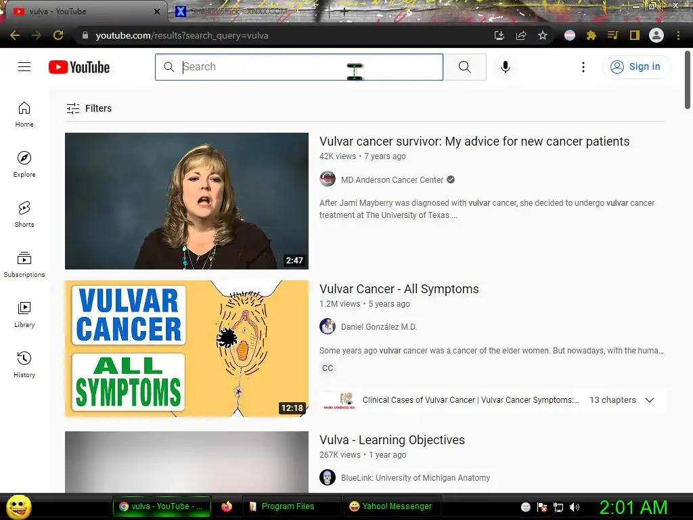Open the extensions puzzle icon
Image resolution: width=693 pixels, height=520 pixels.
tap(591, 35)
